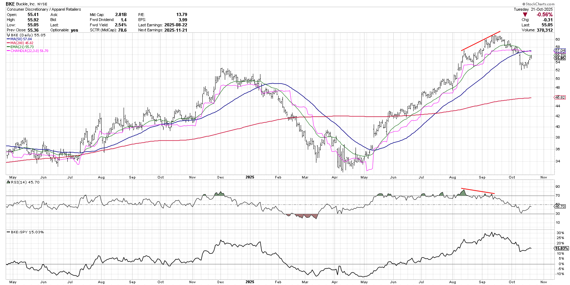The image size is (570, 285).
Task: Select the green EMA(21) legend entry
Action: pyautogui.click(x=22, y=47)
